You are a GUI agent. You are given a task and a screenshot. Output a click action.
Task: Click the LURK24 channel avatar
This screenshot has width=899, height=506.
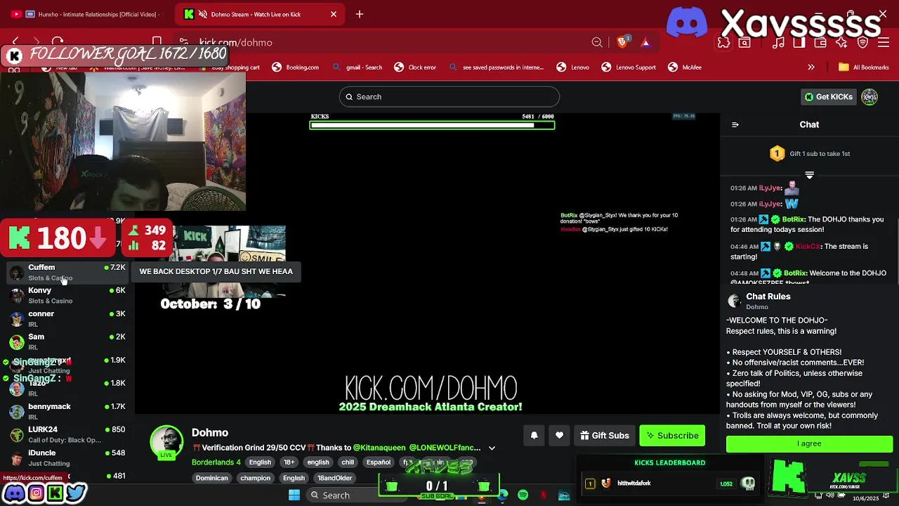click(17, 434)
